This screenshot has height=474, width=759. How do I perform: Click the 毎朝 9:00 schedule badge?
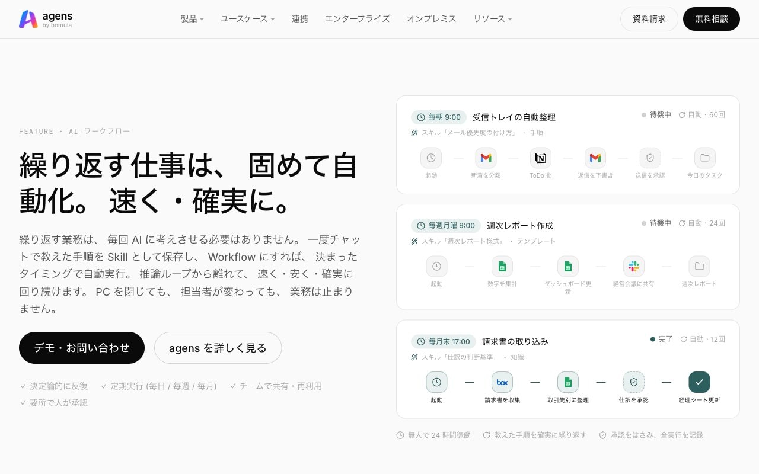[439, 117]
